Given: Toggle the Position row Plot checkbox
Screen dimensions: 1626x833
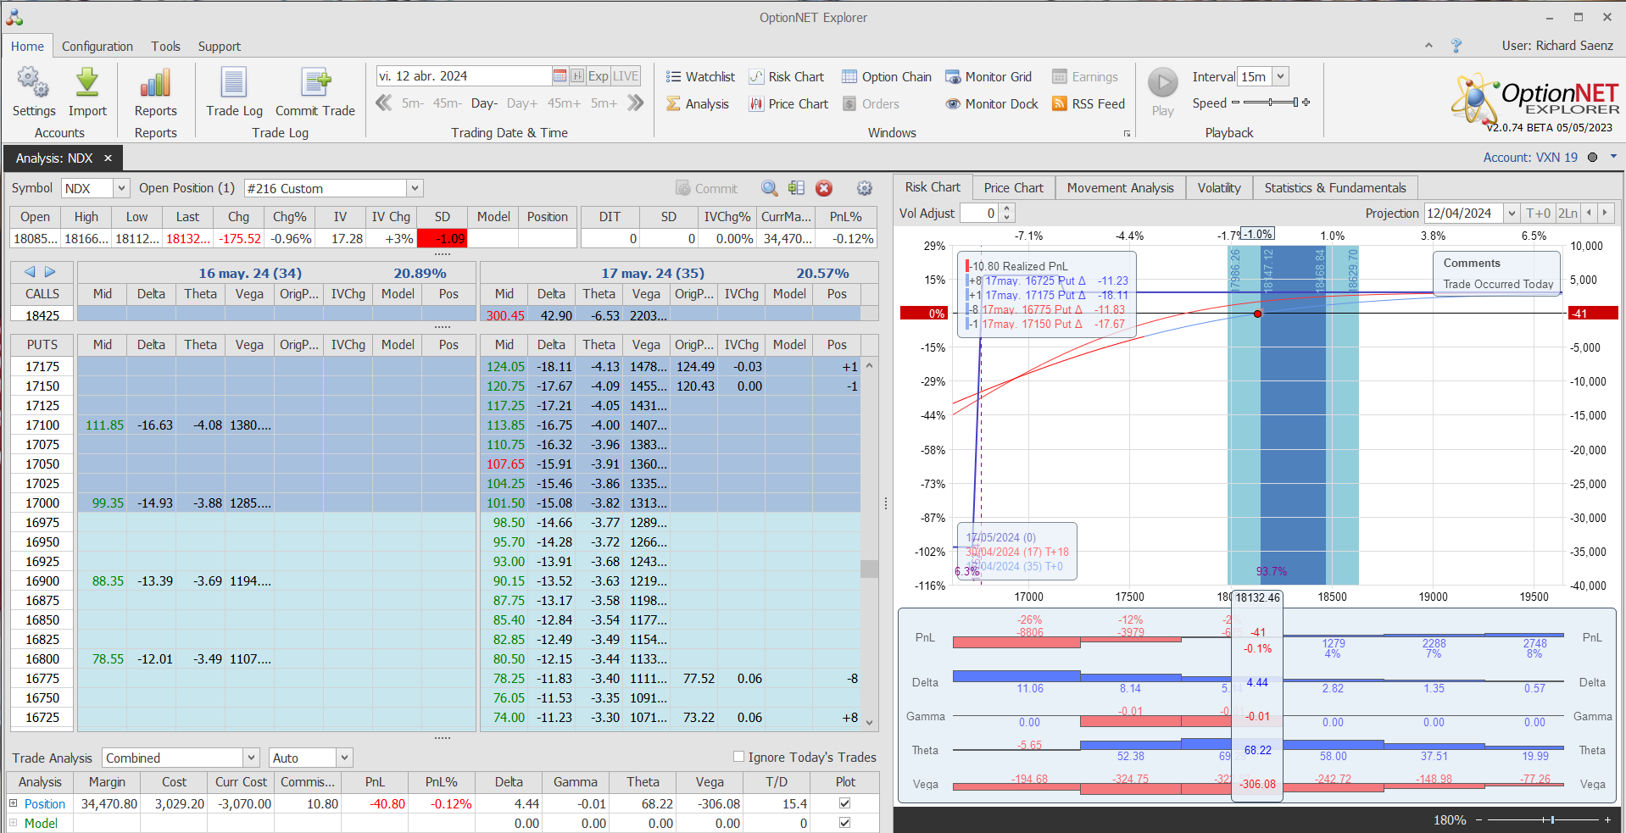Looking at the screenshot, I should coord(844,803).
